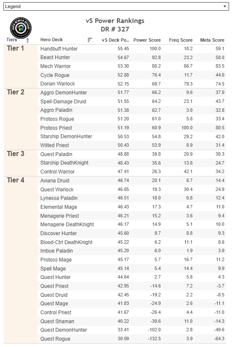The width and height of the screenshot is (232, 347).
Task: Select the Meta Score column header
Action: tap(212, 40)
